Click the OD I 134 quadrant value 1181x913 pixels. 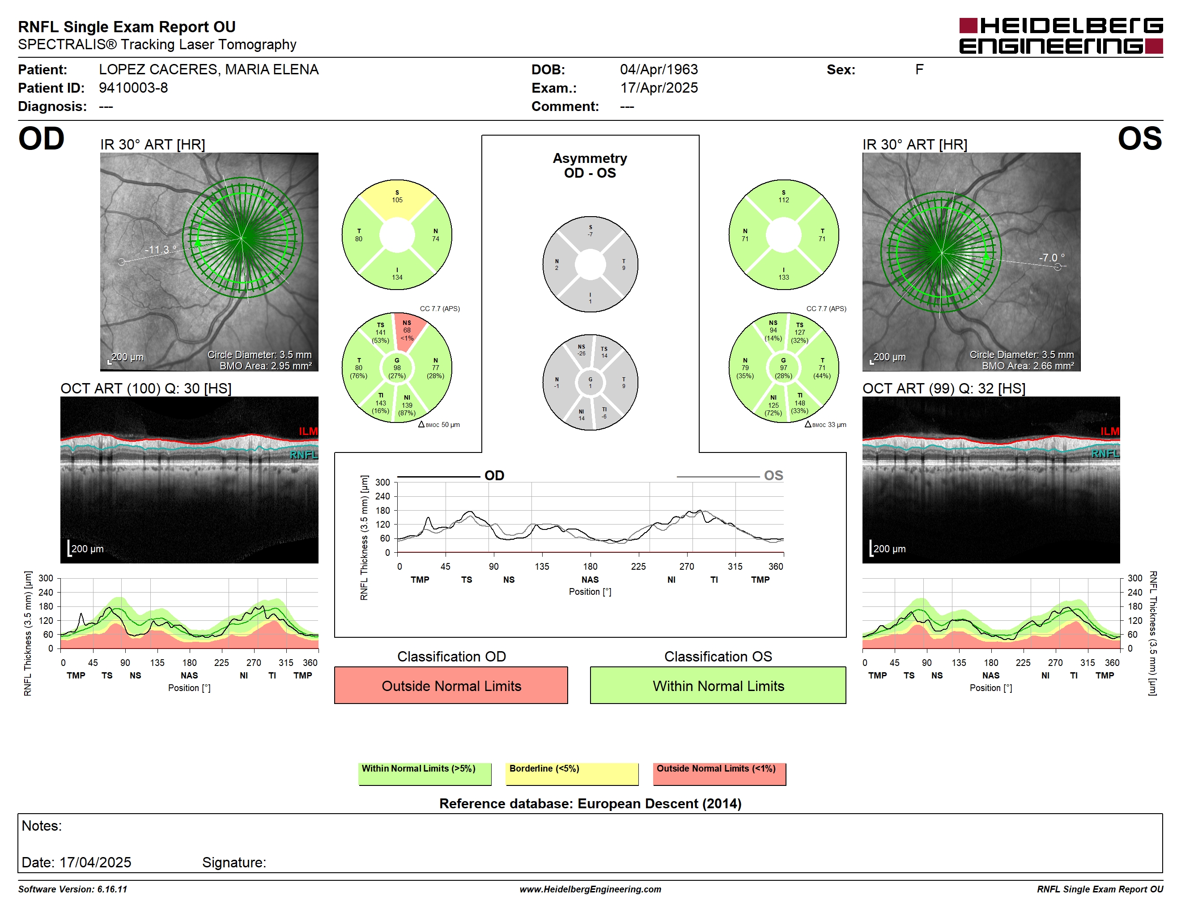point(397,274)
